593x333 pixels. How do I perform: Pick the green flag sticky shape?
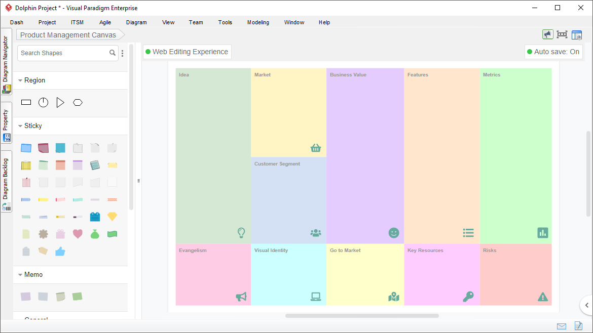(113, 234)
